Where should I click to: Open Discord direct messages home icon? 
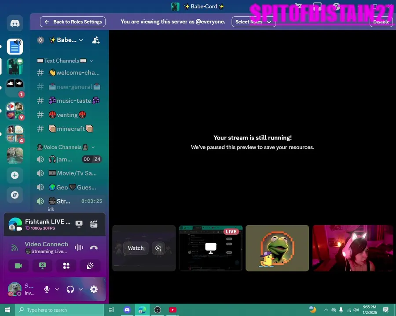[15, 23]
